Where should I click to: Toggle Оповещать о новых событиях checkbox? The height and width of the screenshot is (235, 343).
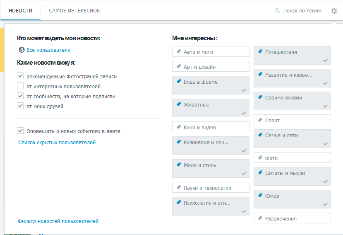[x=20, y=131]
